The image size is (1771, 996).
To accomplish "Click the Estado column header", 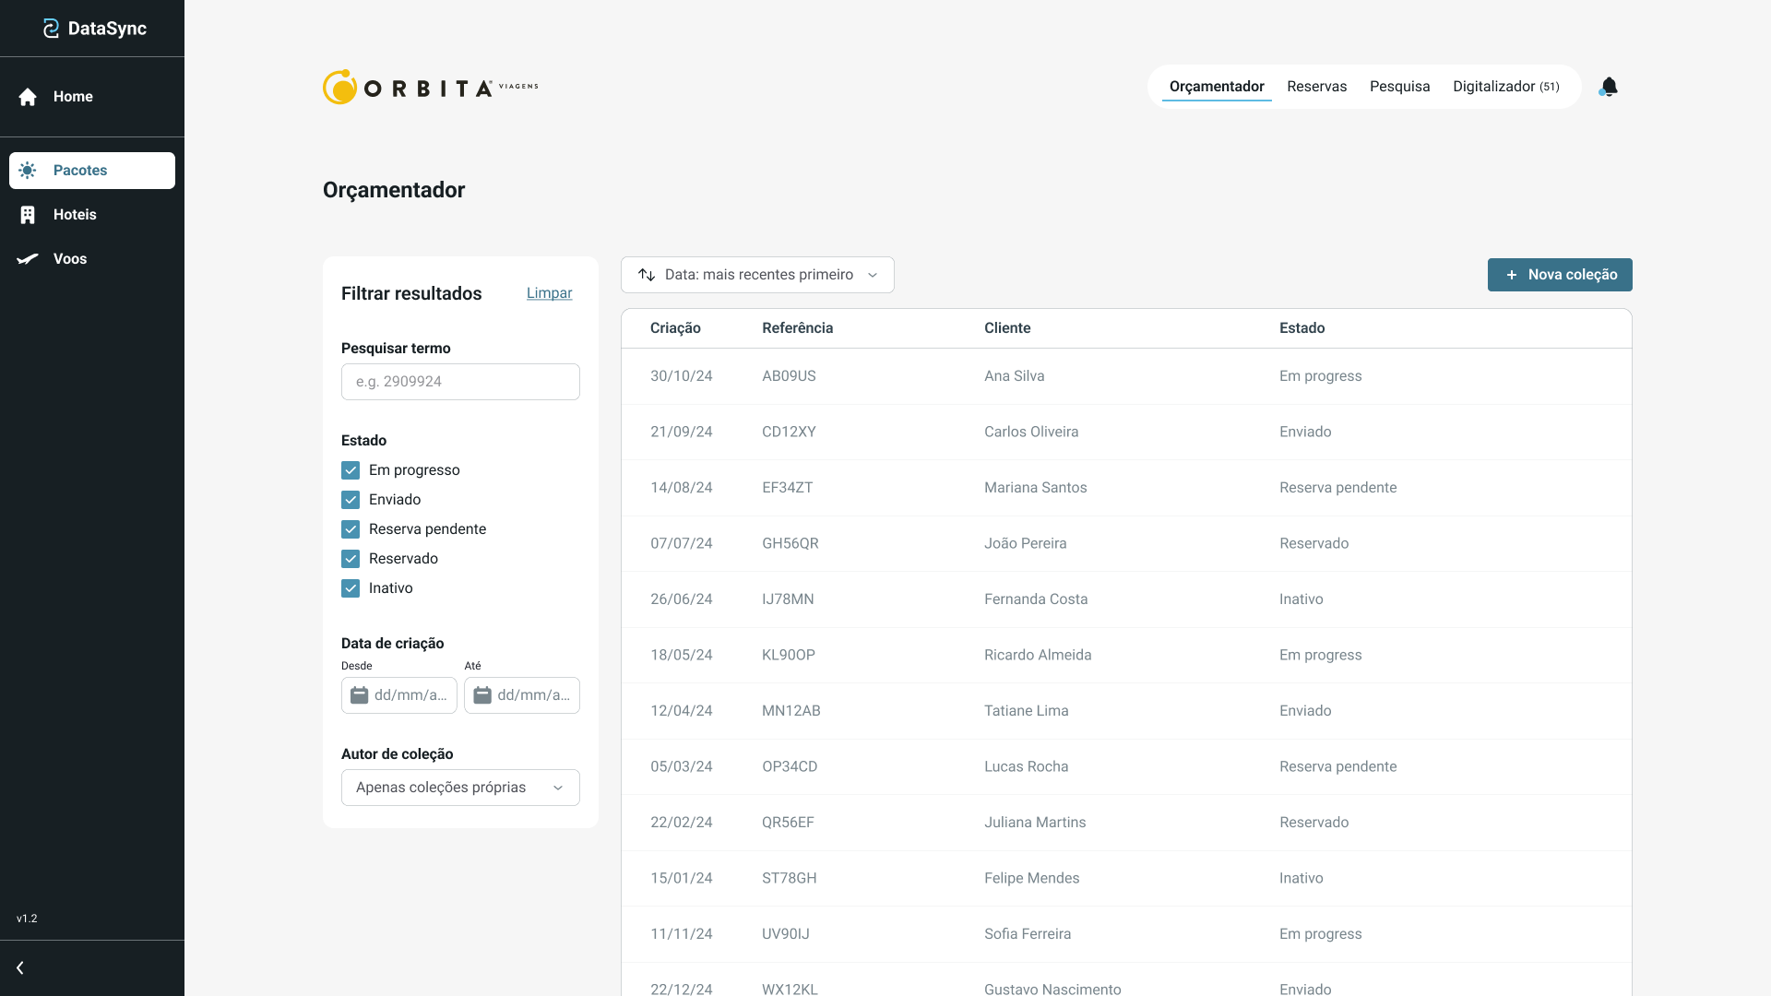I will tap(1302, 328).
